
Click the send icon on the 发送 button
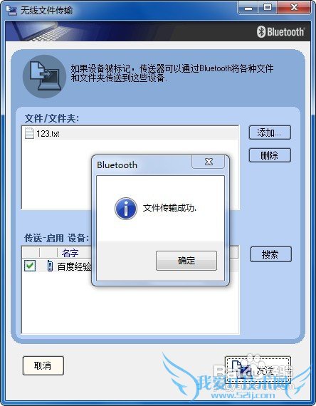coord(239,370)
